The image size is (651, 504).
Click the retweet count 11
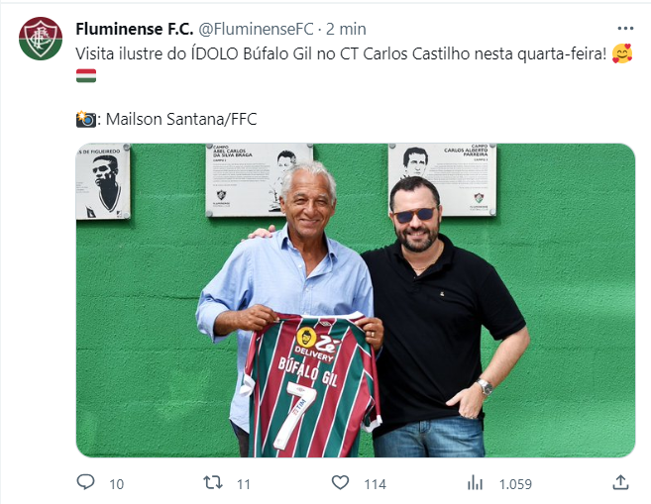[x=244, y=484]
